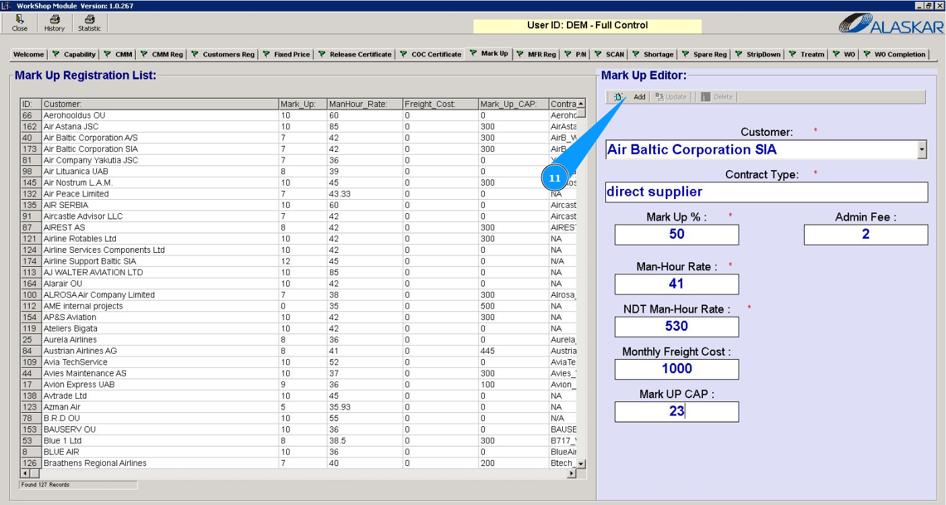
Task: Open the History printer icon
Action: click(x=55, y=24)
